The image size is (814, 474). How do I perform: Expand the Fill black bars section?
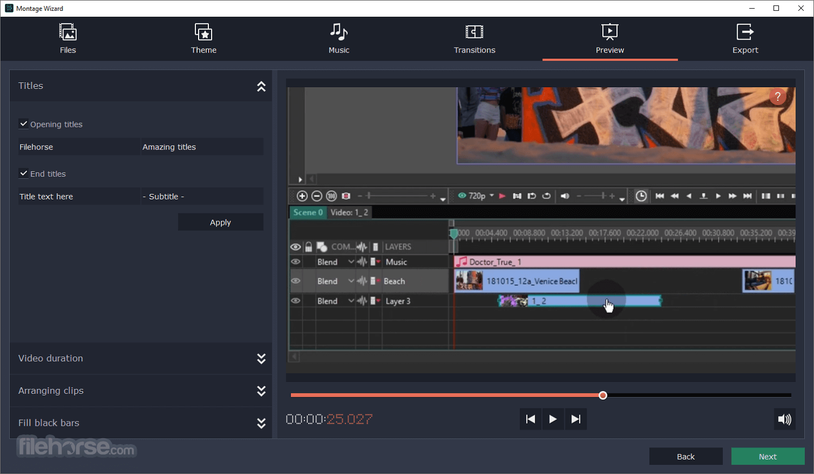click(261, 423)
